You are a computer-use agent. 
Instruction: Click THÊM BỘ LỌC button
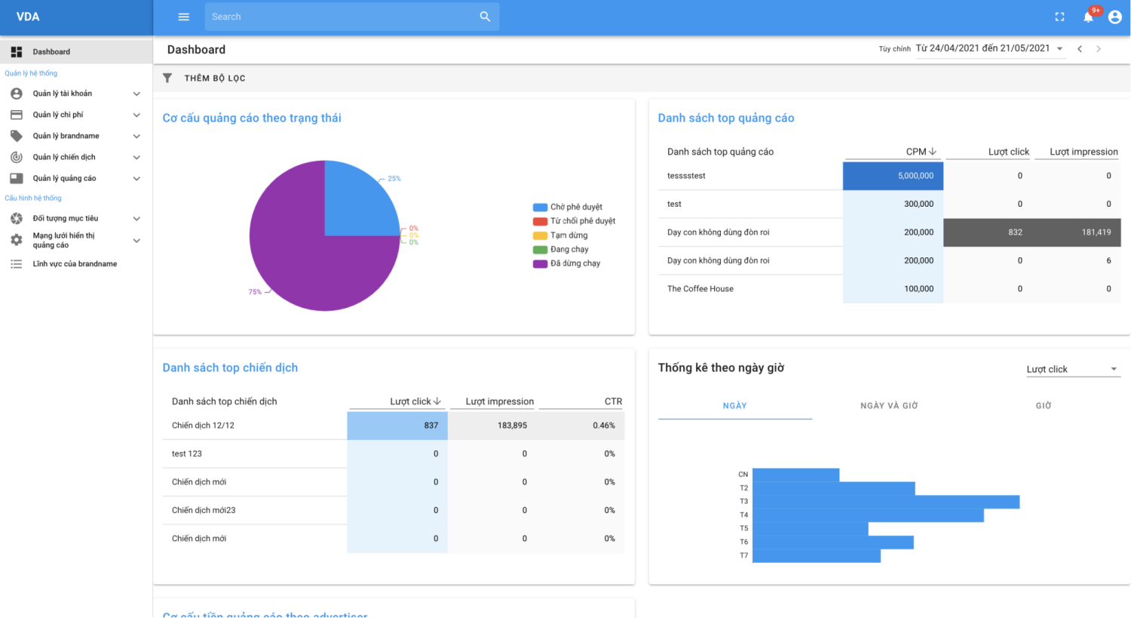pyautogui.click(x=215, y=78)
